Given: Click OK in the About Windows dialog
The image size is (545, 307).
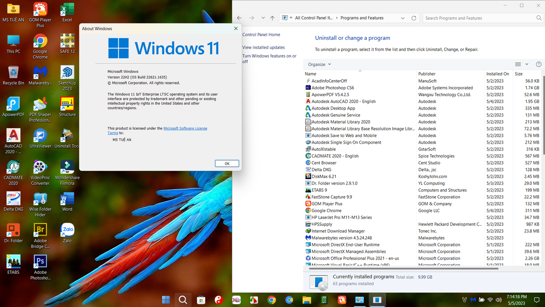Looking at the screenshot, I should (x=227, y=163).
